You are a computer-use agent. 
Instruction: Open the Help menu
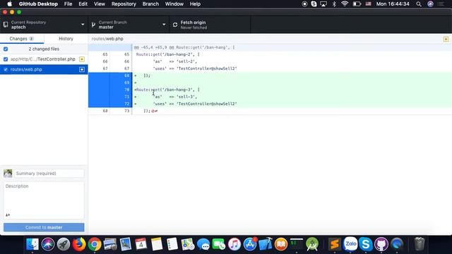click(195, 4)
